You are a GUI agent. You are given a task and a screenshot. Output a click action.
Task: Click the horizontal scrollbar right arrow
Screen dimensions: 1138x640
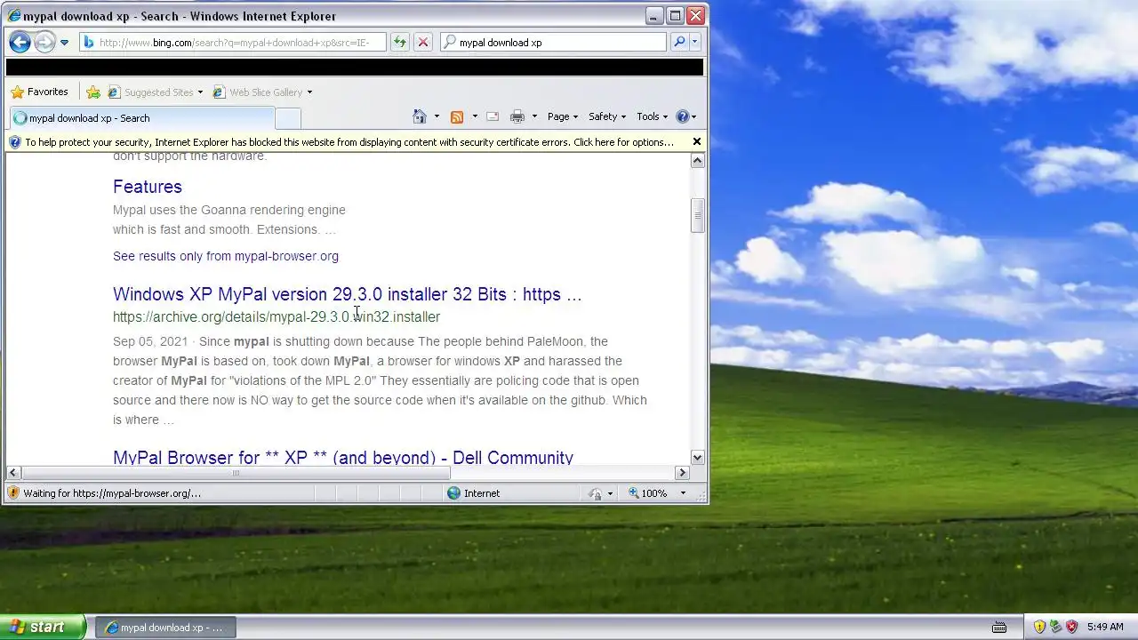coord(683,473)
